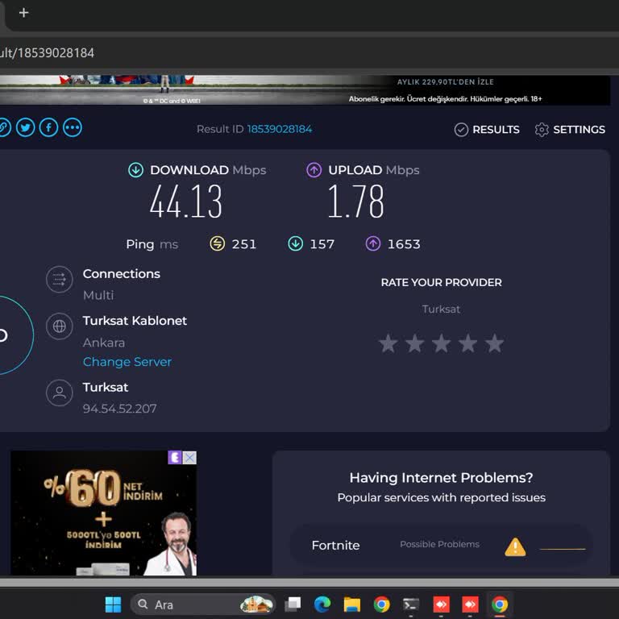This screenshot has width=619, height=619.
Task: Rate provider with the fourth star
Action: (467, 343)
